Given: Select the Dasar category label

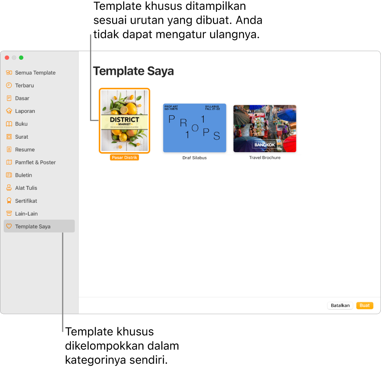Looking at the screenshot, I should (22, 98).
